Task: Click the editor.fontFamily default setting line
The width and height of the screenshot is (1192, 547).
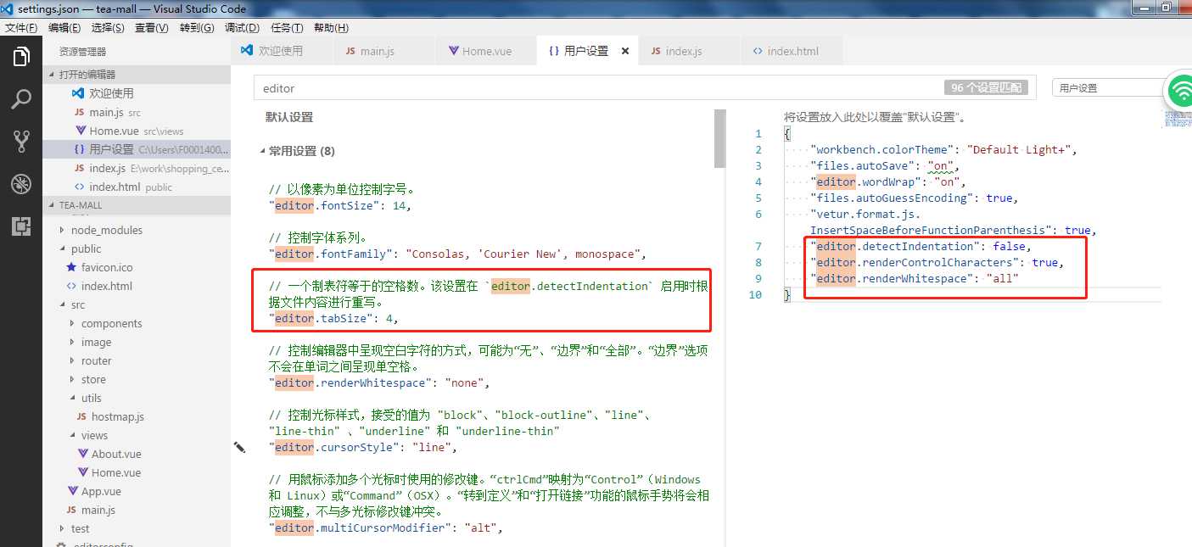Action: point(458,254)
